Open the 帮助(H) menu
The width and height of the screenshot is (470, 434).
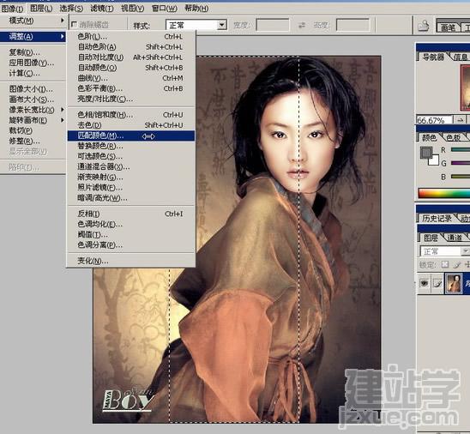tap(196, 9)
